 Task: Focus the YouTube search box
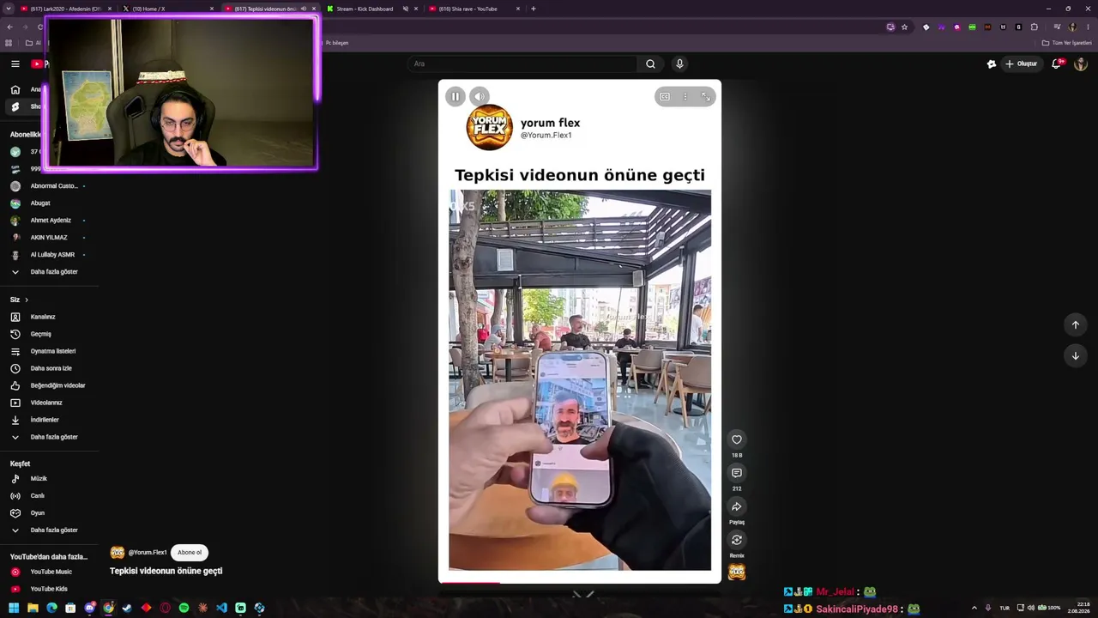point(523,64)
